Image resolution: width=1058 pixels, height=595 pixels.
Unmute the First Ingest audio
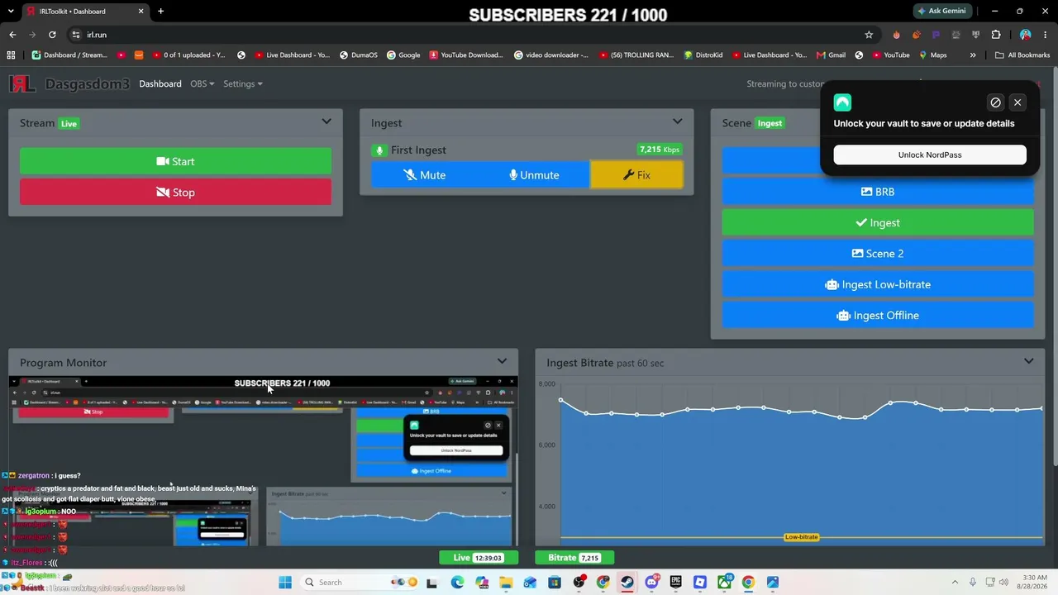534,175
